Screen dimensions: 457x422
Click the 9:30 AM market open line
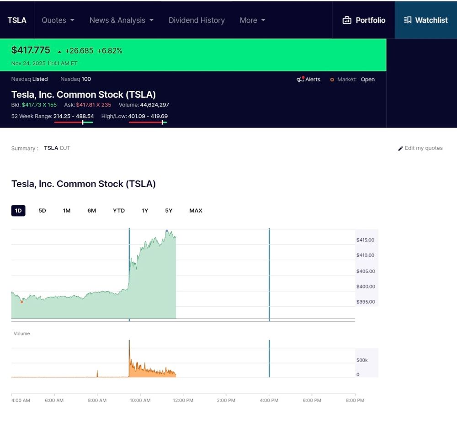click(x=129, y=274)
